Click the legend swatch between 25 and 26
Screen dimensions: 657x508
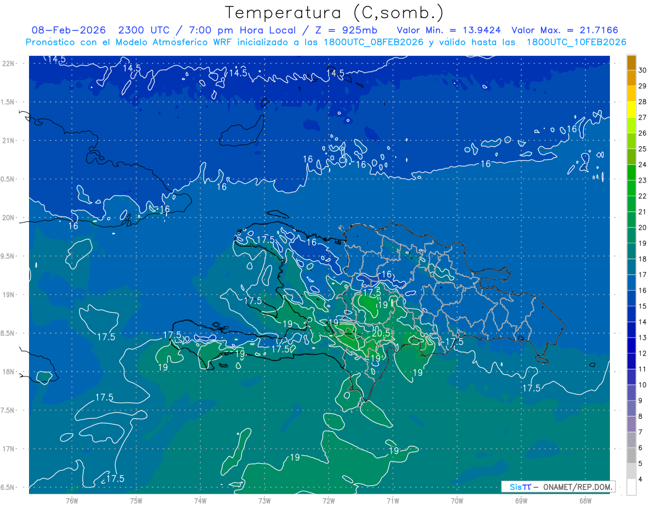[x=631, y=141]
